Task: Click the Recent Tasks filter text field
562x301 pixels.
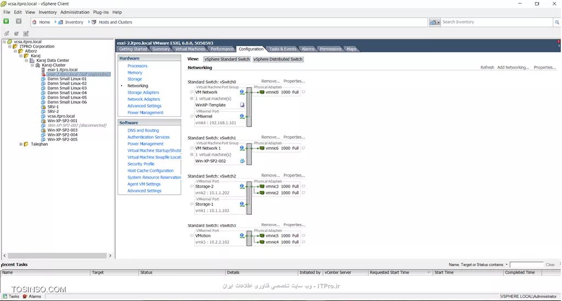Action: pyautogui.click(x=526, y=265)
